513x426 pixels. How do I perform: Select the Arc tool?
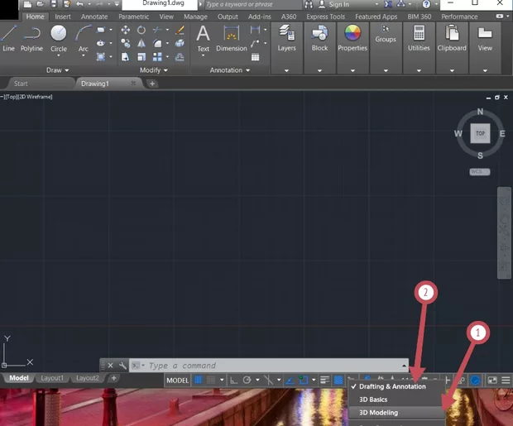pyautogui.click(x=84, y=37)
